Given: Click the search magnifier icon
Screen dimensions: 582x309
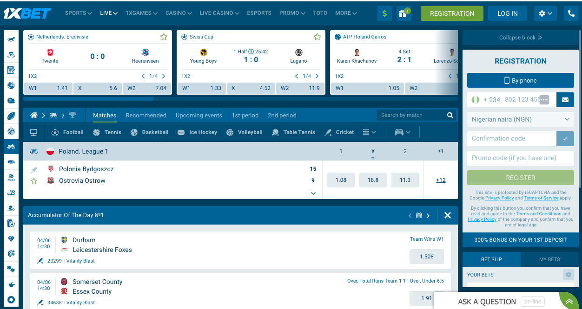Looking at the screenshot, I should point(450,115).
